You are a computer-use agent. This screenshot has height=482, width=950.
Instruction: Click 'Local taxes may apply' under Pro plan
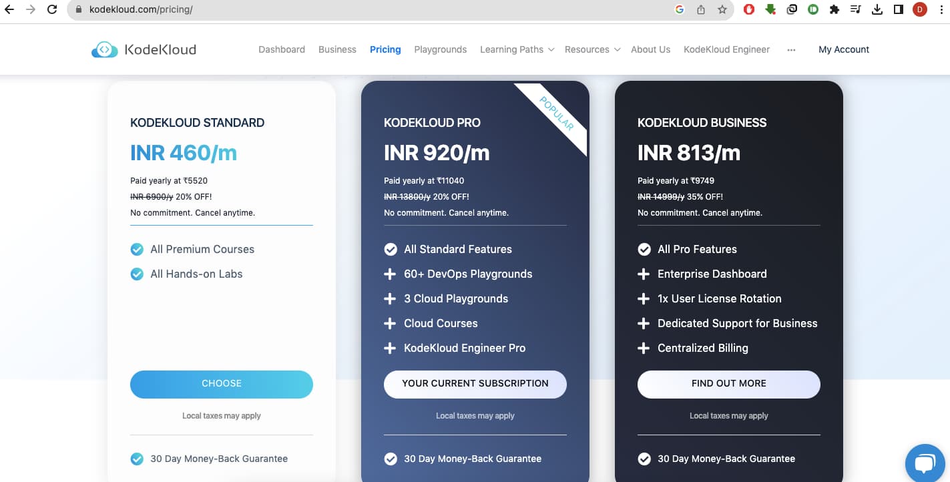(475, 416)
